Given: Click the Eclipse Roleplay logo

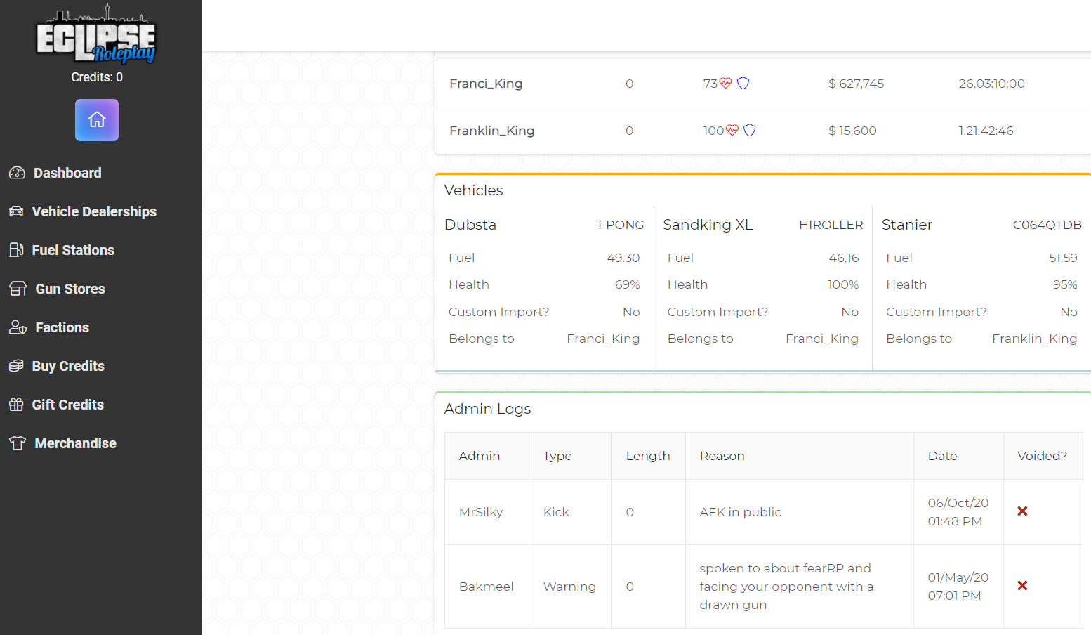Looking at the screenshot, I should (96, 34).
